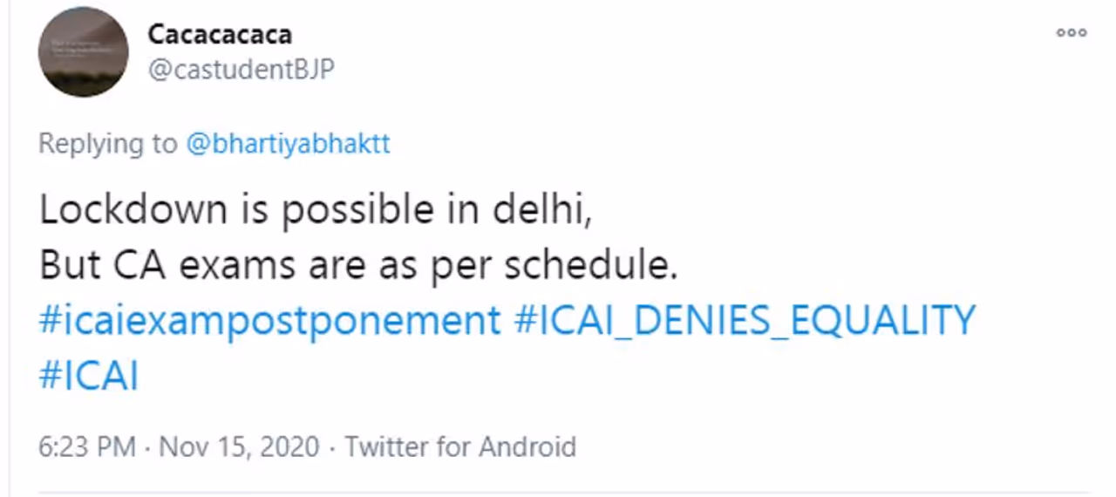Click the Cacacacaca profile avatar

pyautogui.click(x=83, y=52)
